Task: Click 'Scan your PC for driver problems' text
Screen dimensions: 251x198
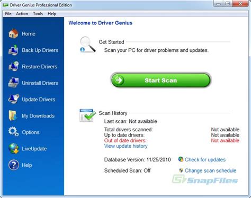Action: pos(156,50)
